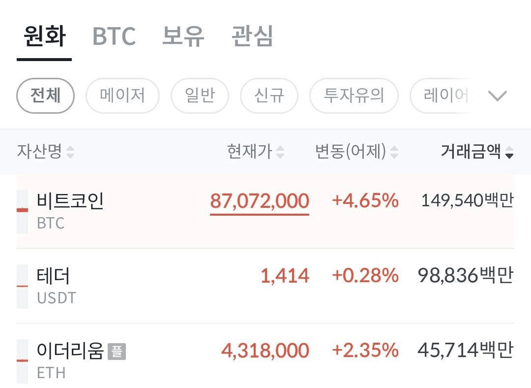Switch to the BTC market tab
Image resolution: width=531 pixels, height=388 pixels.
(114, 36)
